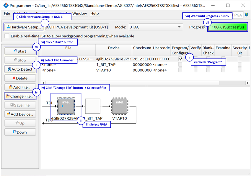
Task: Click the Hardware Setup button
Action: tap(24, 27)
